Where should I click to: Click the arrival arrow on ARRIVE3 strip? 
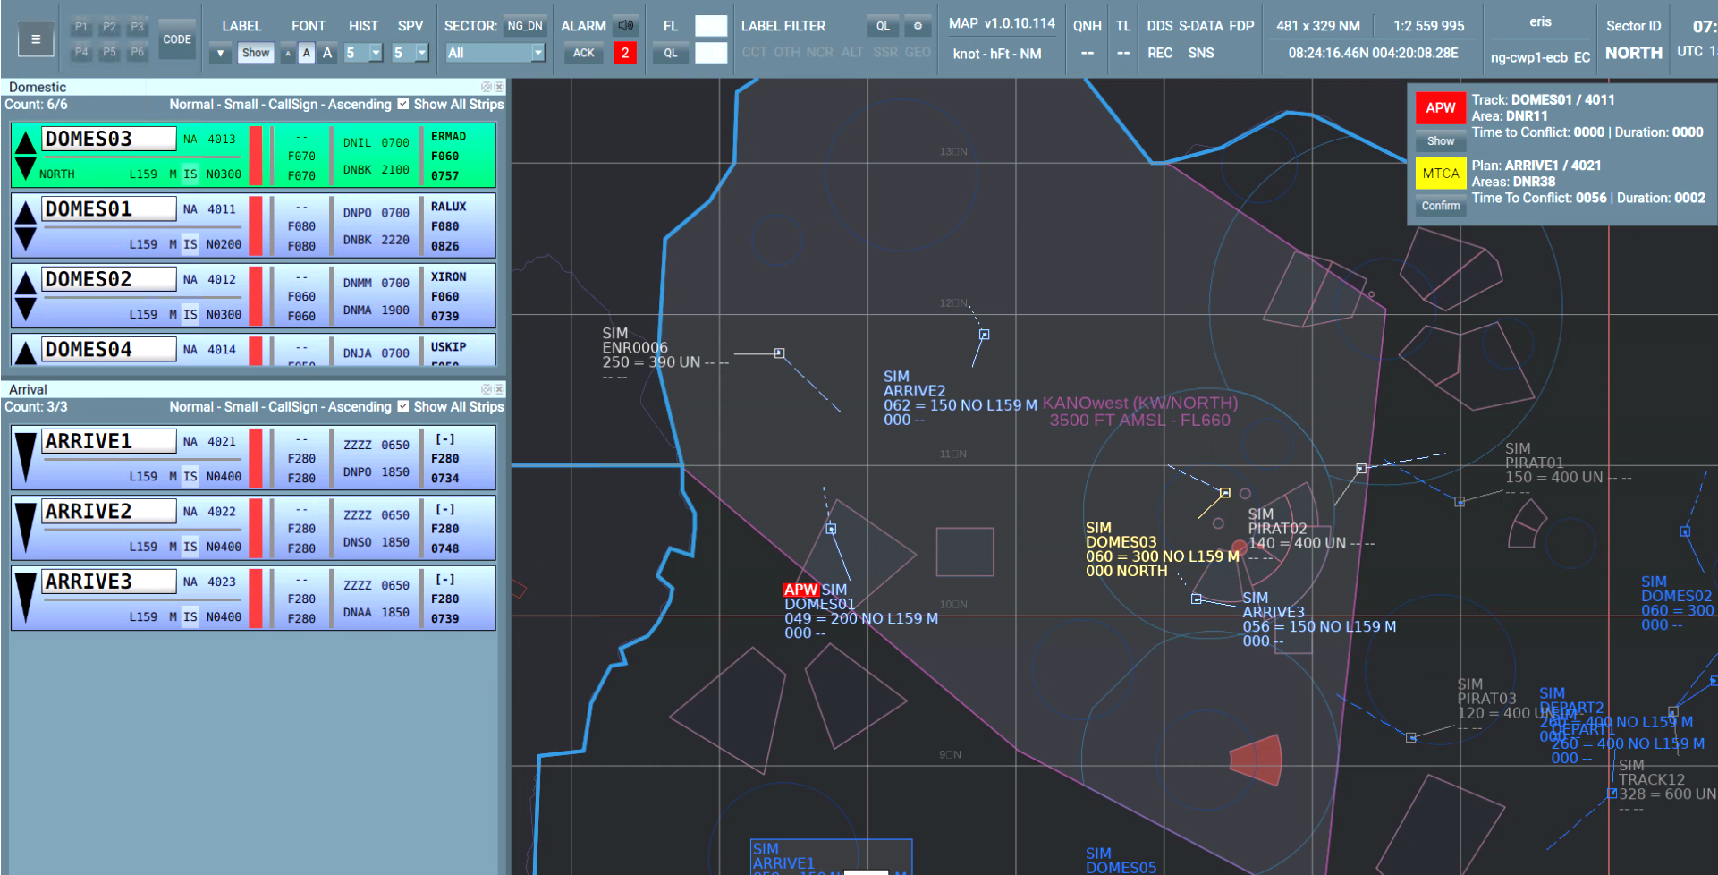tap(26, 598)
